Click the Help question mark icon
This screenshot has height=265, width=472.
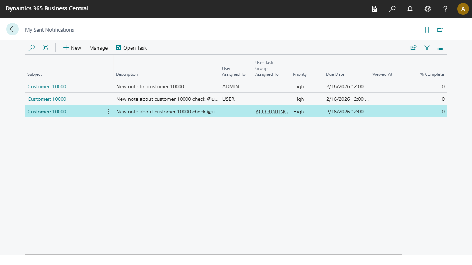(445, 9)
